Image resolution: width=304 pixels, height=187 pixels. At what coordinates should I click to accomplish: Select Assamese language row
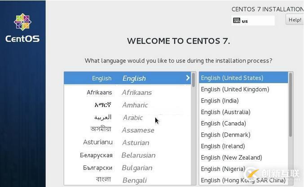128,130
